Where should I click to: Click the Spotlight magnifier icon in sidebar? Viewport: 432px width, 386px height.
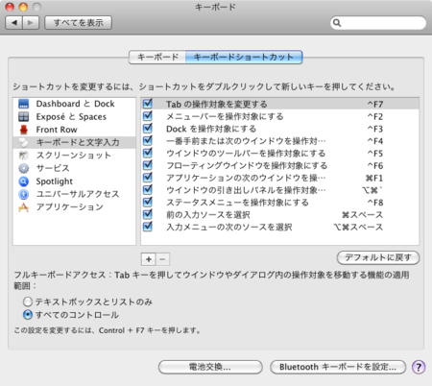(x=24, y=181)
